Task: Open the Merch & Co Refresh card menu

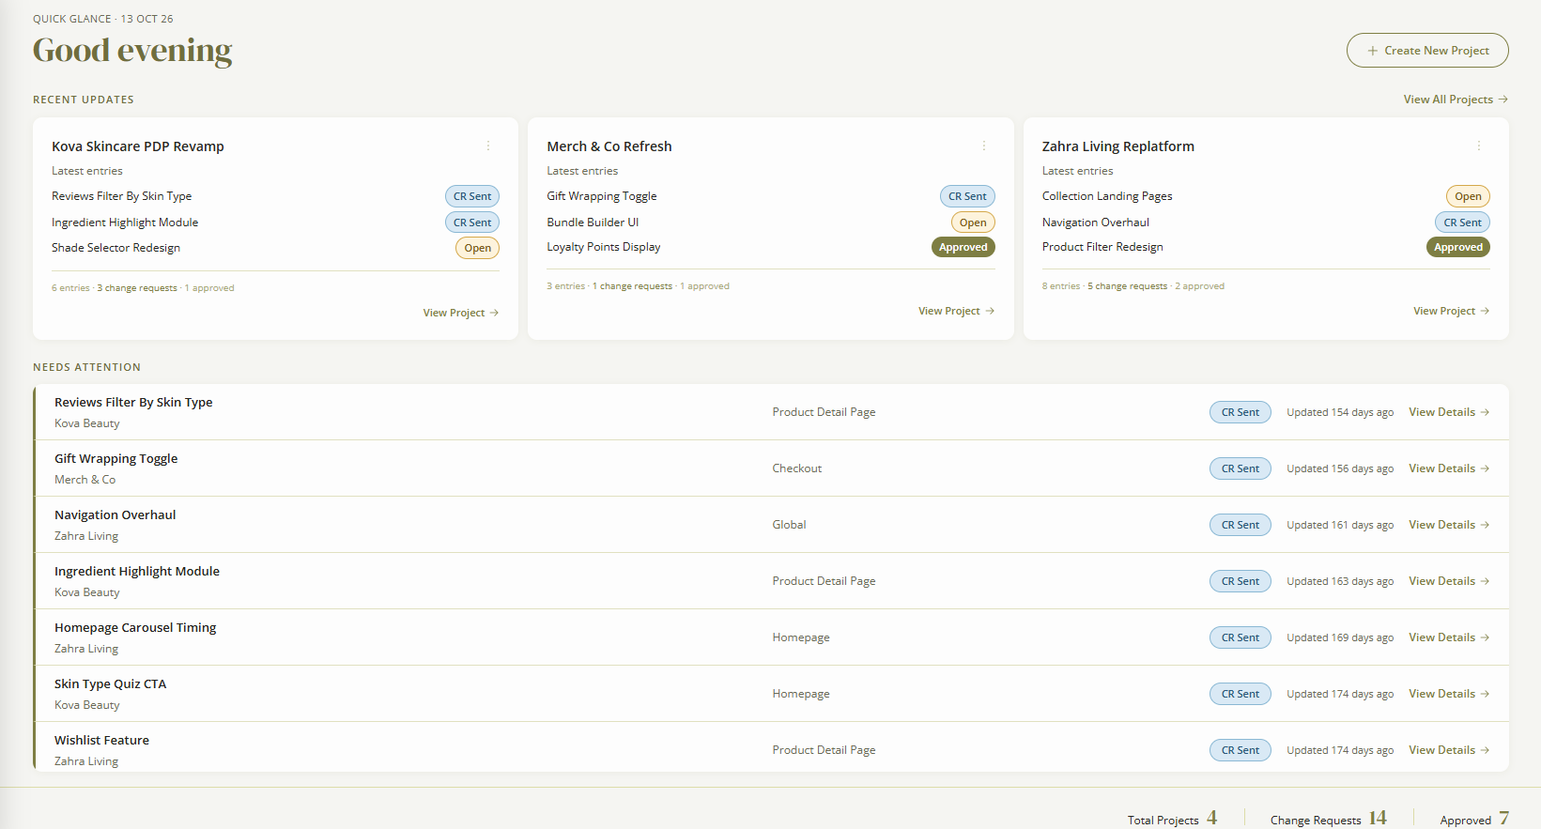Action: point(983,146)
